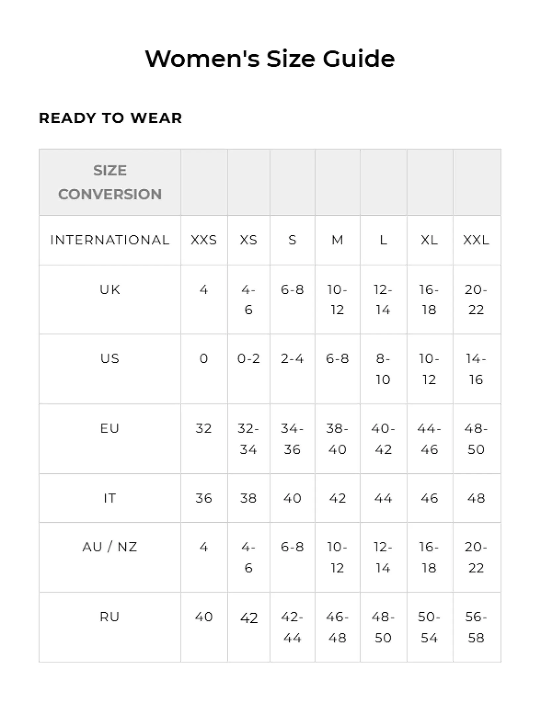Select the INTERNATIONAL row label
Image resolution: width=546 pixels, height=727 pixels.
[x=110, y=240]
